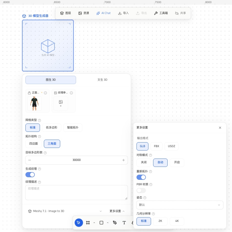232x232 pixels.
Task: Open the 图层 layers panel
Action: 66,13
